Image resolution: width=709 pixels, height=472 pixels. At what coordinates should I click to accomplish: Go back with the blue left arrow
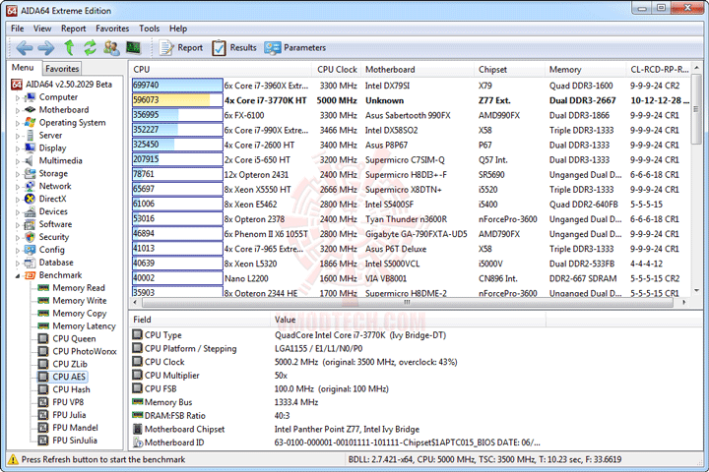tap(25, 47)
